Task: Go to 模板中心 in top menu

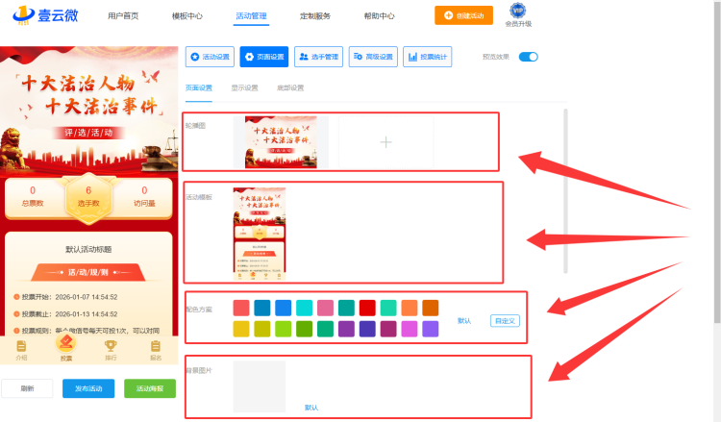Action: 186,16
